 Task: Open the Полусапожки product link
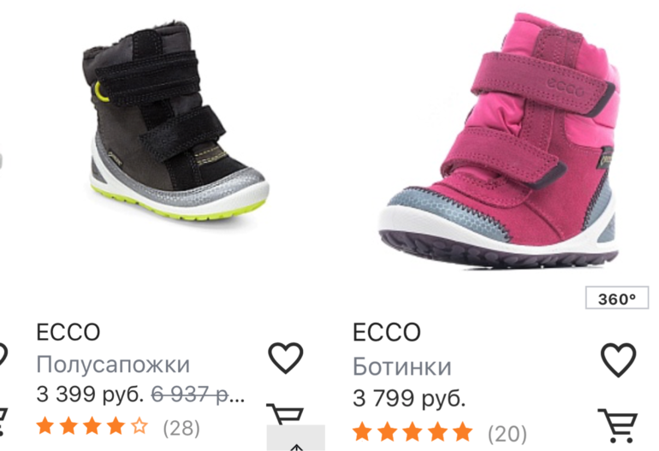(113, 364)
